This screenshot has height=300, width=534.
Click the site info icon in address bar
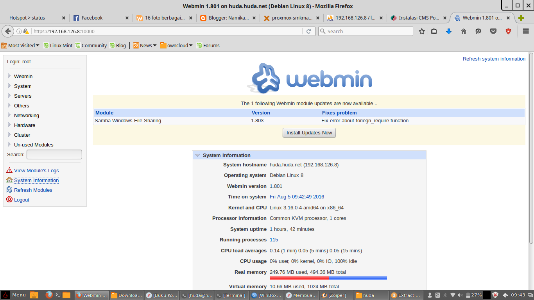point(19,31)
